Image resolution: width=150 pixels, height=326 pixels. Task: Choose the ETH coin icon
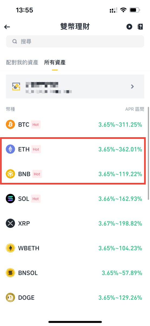pos(11,149)
